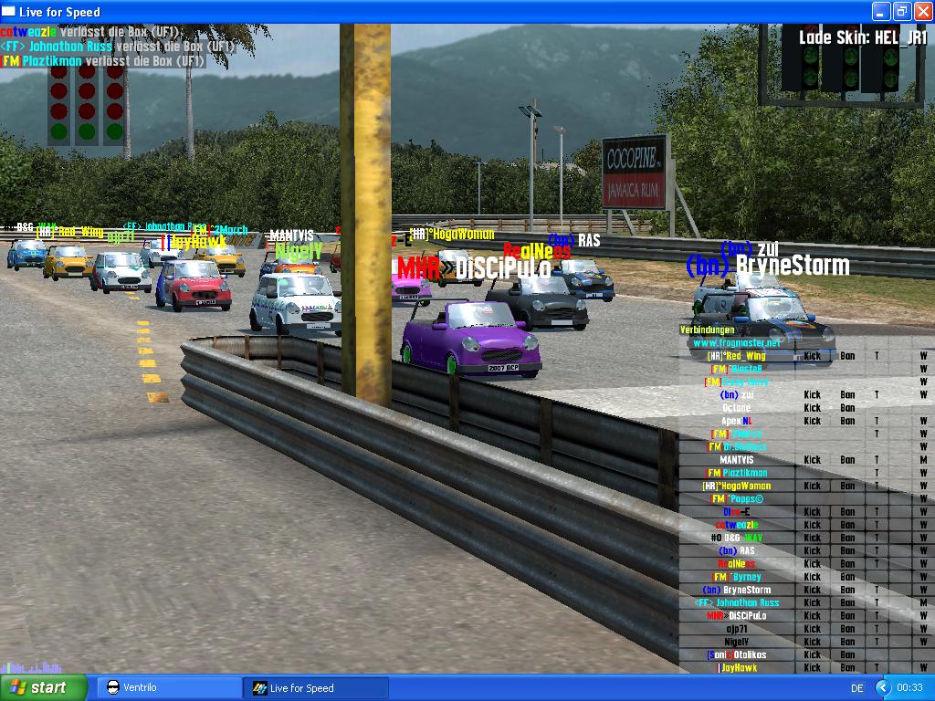Kick player MANTVIS
Viewport: 935px width, 701px height.
pos(812,460)
